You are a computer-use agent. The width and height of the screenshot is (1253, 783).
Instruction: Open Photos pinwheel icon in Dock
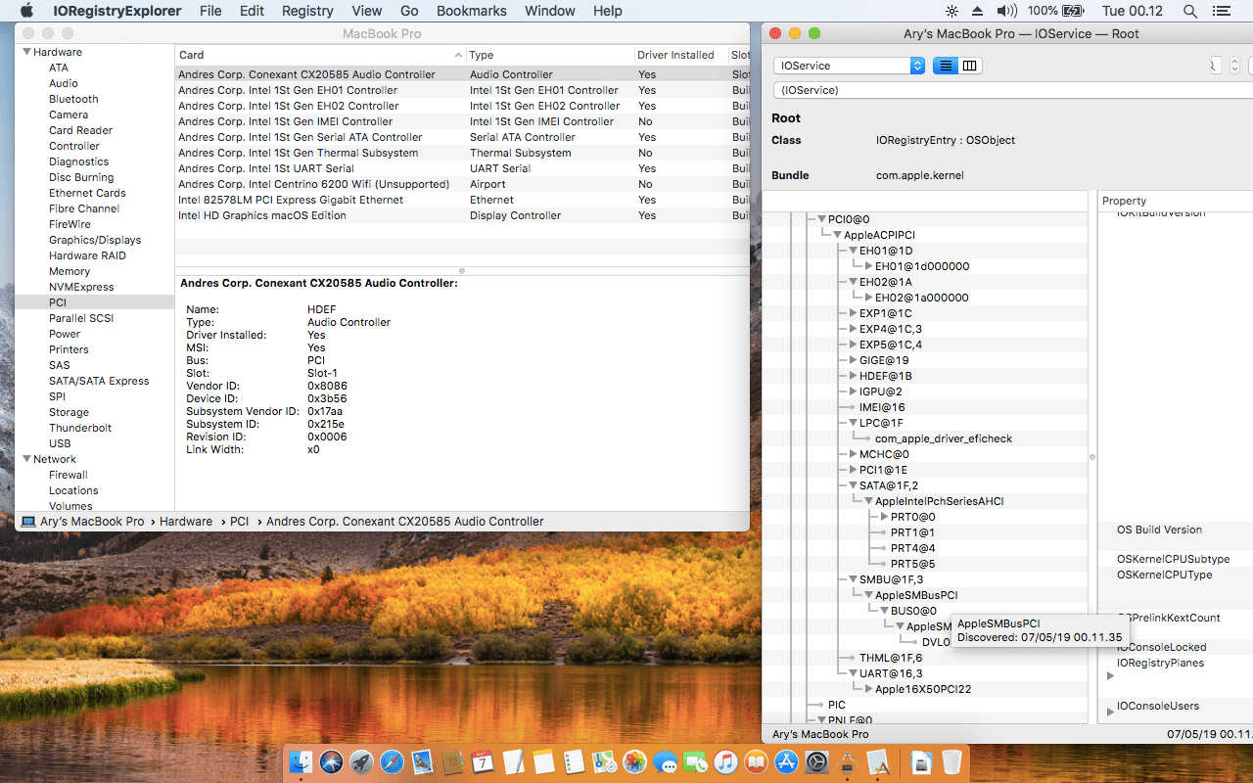634,762
